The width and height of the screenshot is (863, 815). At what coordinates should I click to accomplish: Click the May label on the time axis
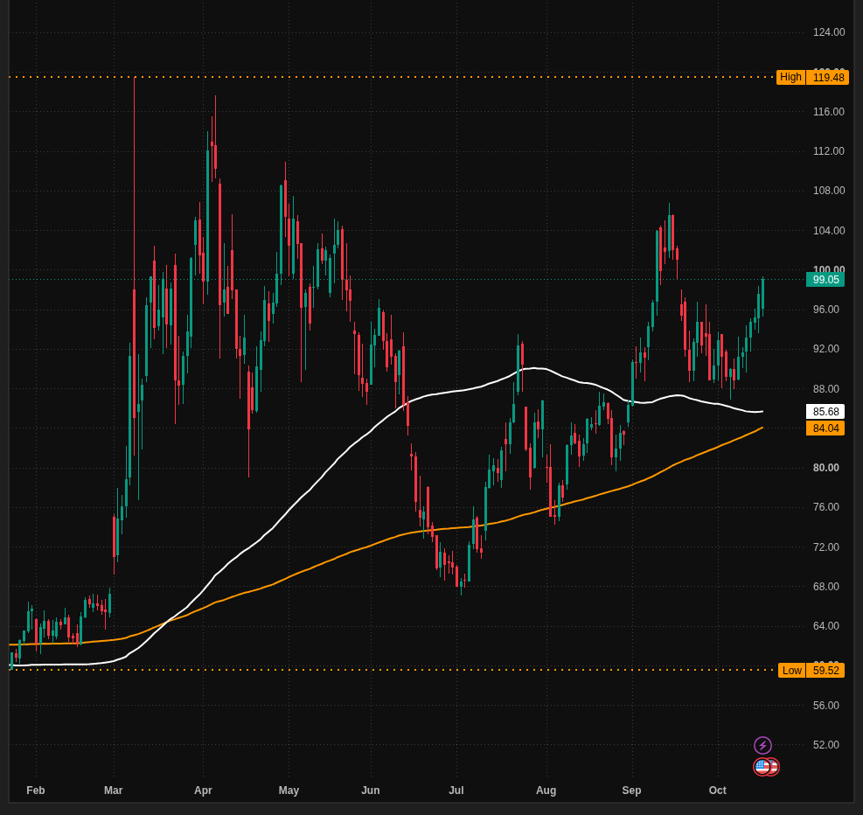point(289,791)
